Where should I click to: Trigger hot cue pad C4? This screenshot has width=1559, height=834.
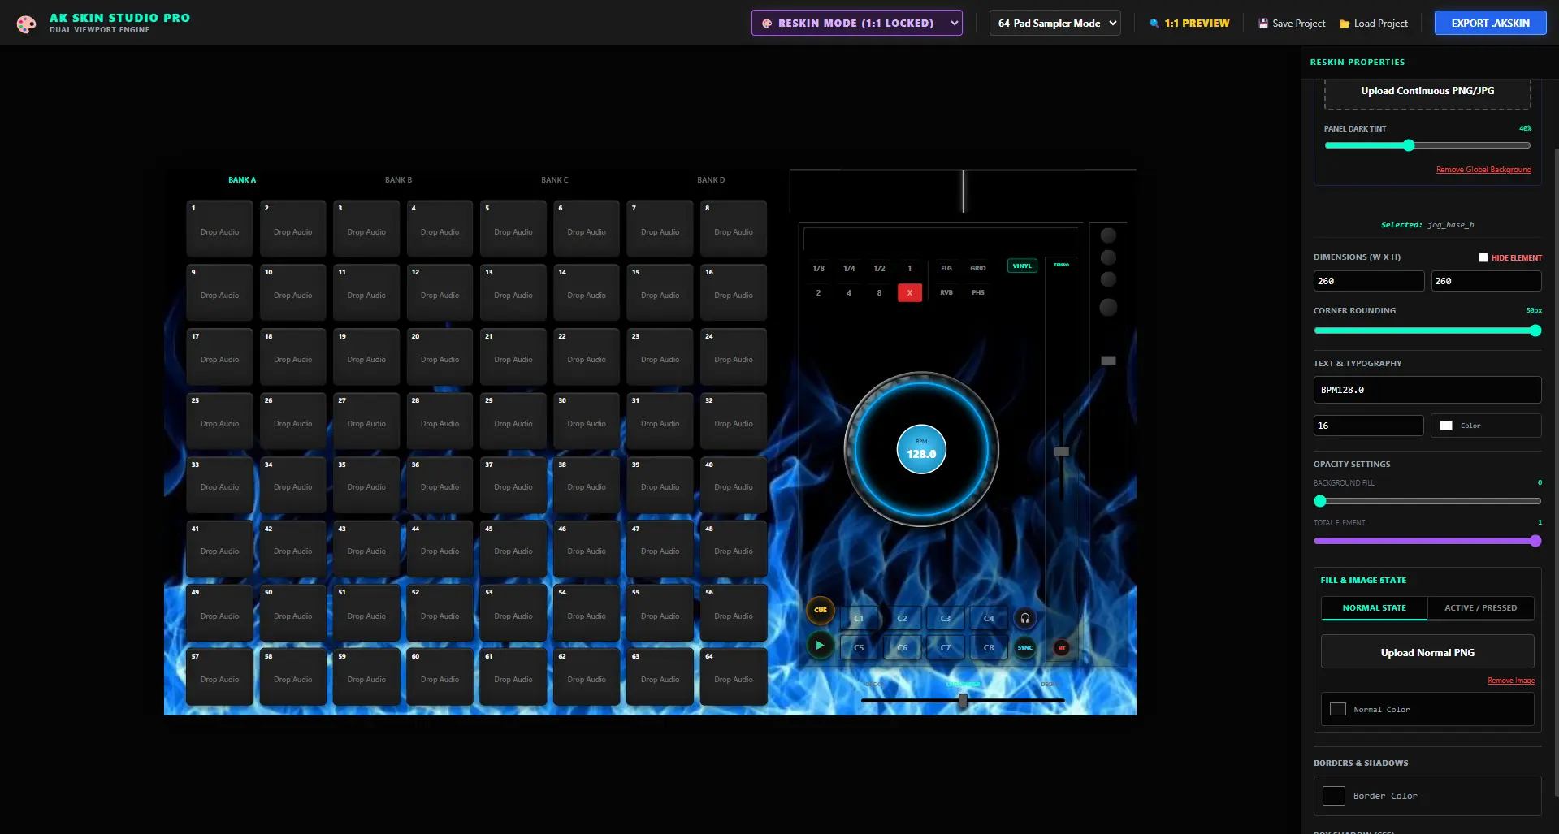point(989,619)
